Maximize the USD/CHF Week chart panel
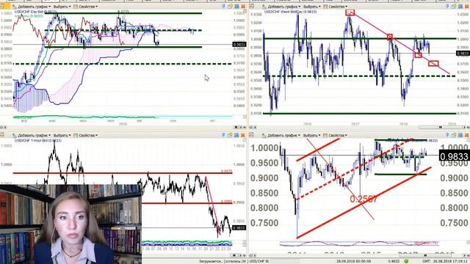This screenshot has height=264, width=470. tap(460, 7)
